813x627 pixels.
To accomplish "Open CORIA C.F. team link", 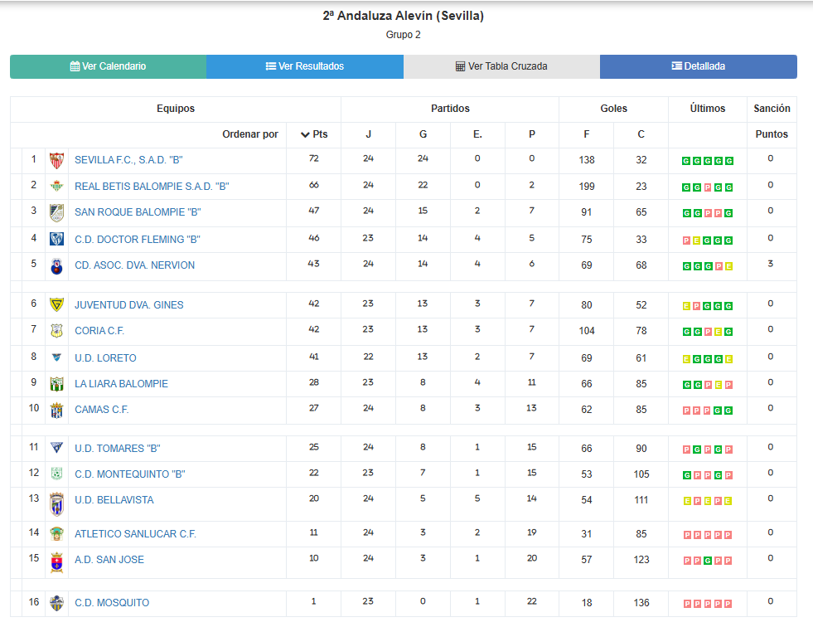I will (x=99, y=331).
